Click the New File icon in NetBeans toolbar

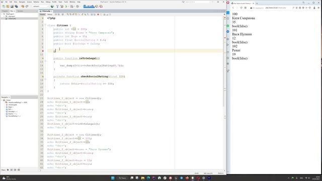point(4,7)
